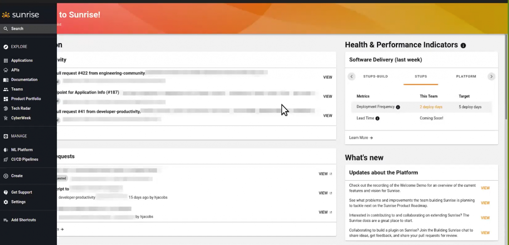
Task: Show next team tabs with right chevron
Action: [x=492, y=76]
